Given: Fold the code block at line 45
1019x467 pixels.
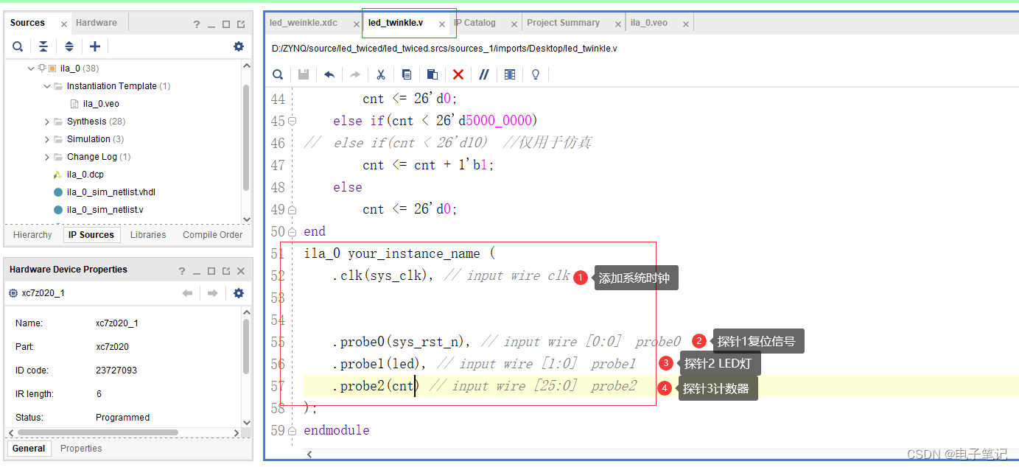Looking at the screenshot, I should tap(293, 121).
